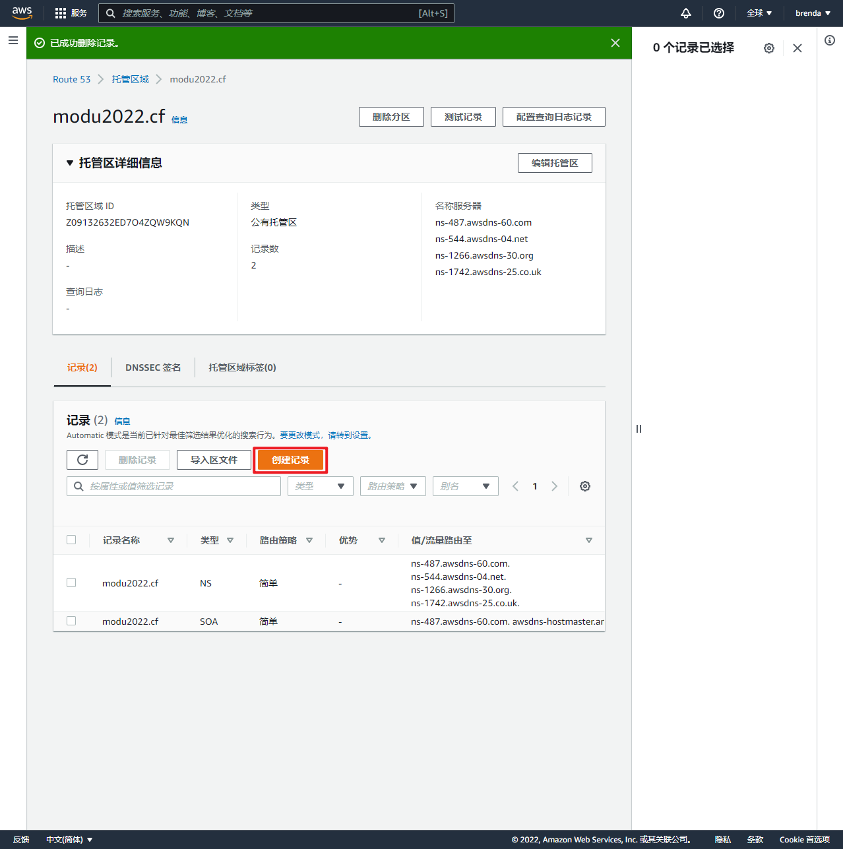Click the feedback link in footer
This screenshot has width=843, height=849.
(x=21, y=840)
